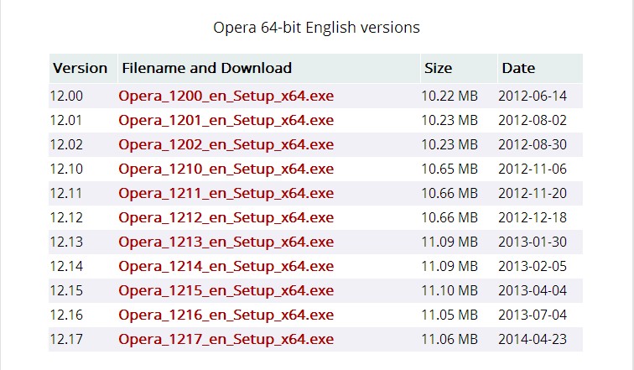Image resolution: width=634 pixels, height=370 pixels.
Task: Get the Opera_1211_en_Setup_x64.exe installer
Action: click(x=226, y=193)
